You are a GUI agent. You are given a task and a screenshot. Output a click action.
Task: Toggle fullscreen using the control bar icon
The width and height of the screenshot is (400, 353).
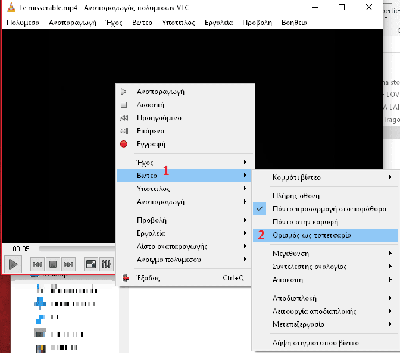pyautogui.click(x=91, y=264)
